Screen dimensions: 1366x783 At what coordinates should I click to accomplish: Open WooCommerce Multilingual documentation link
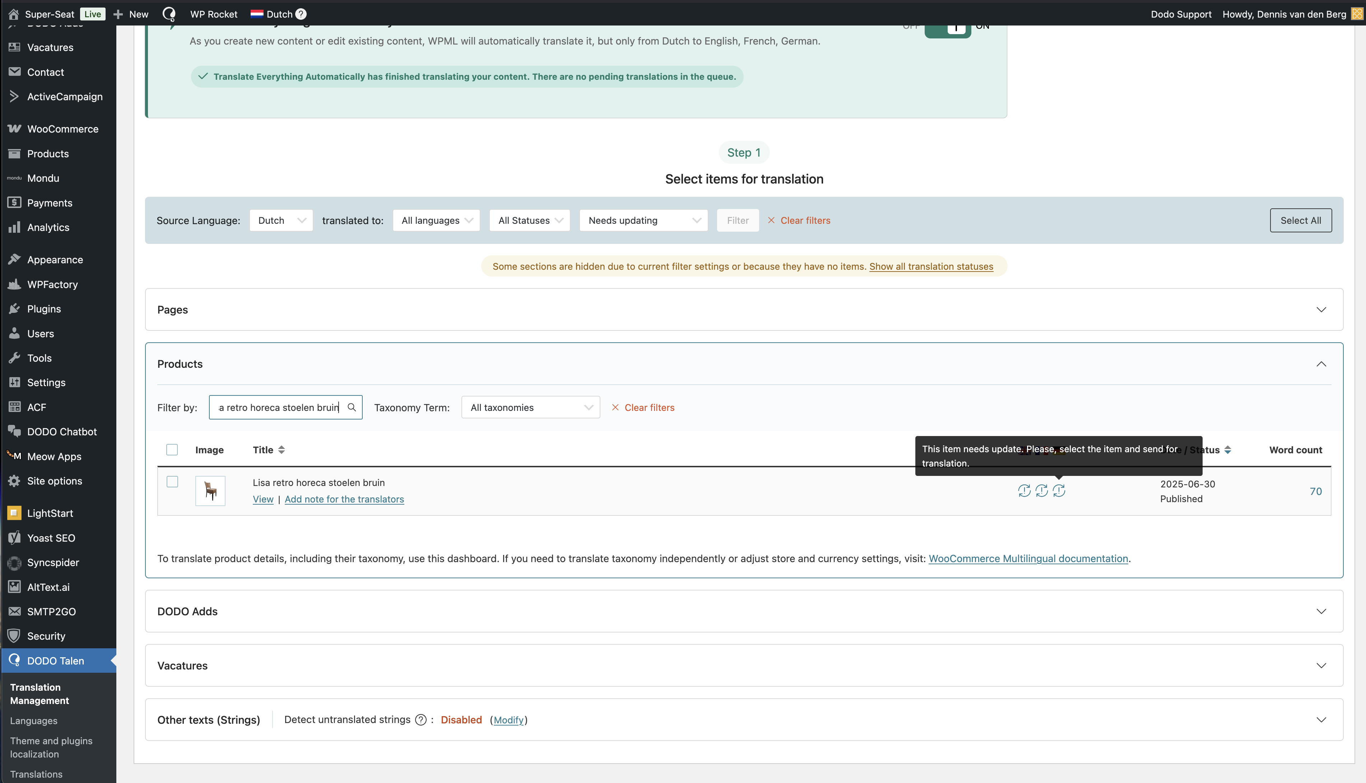(x=1028, y=558)
